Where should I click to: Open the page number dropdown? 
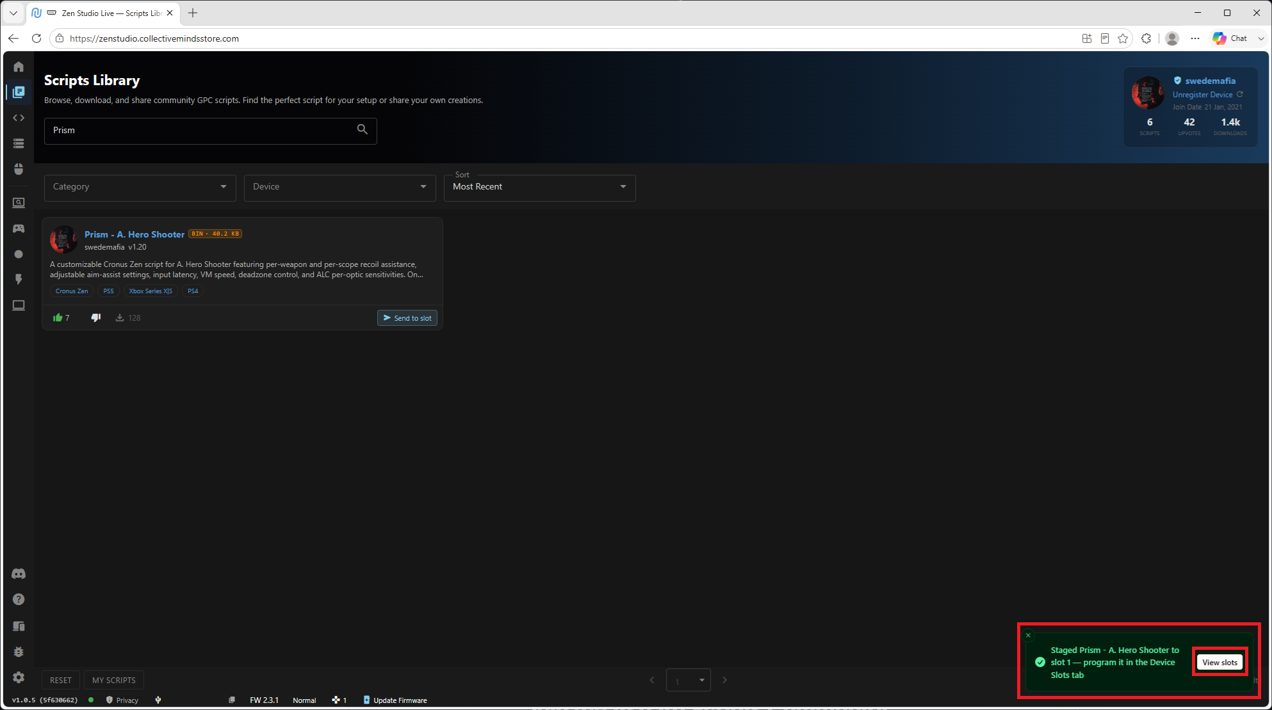point(689,680)
